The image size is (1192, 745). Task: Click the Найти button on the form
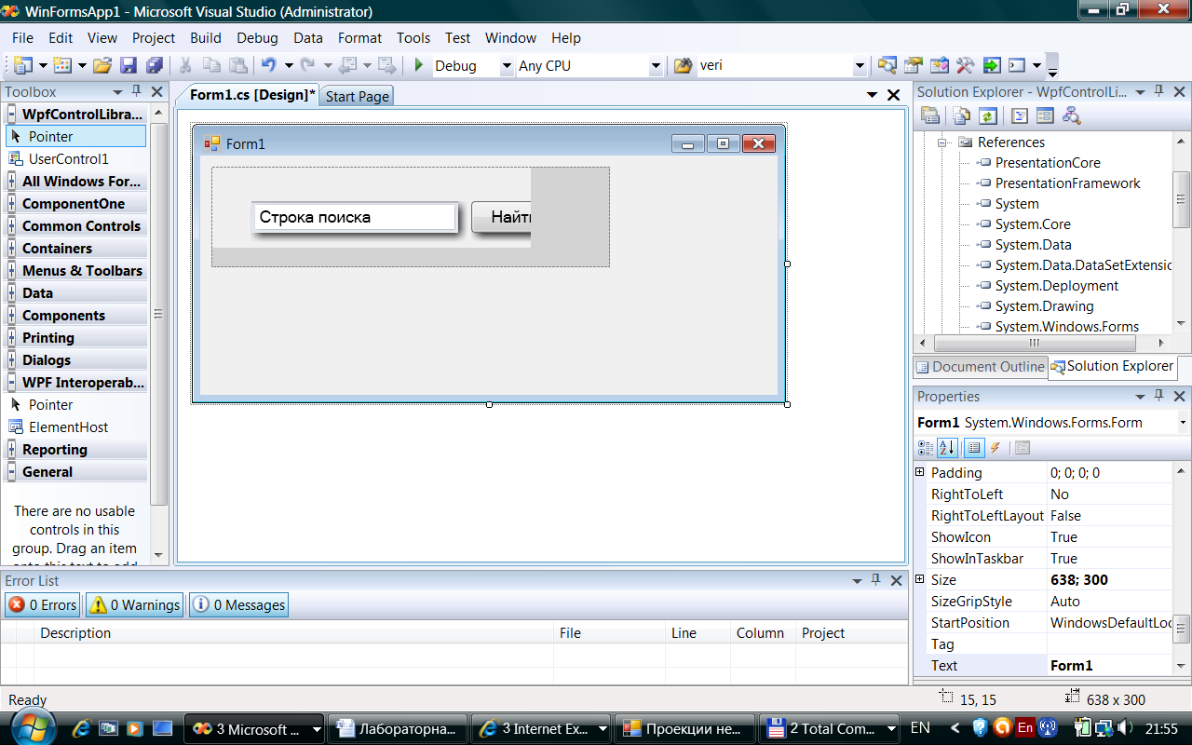501,217
